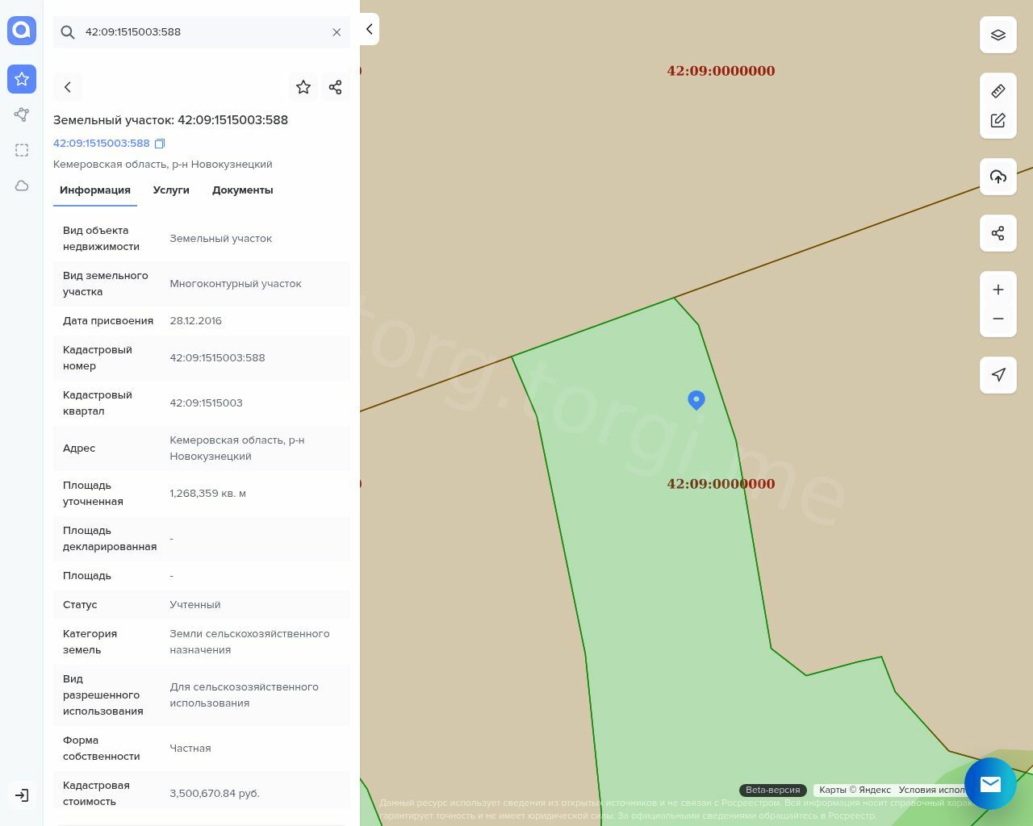Open the polygon drawing tool in sidebar

22,115
